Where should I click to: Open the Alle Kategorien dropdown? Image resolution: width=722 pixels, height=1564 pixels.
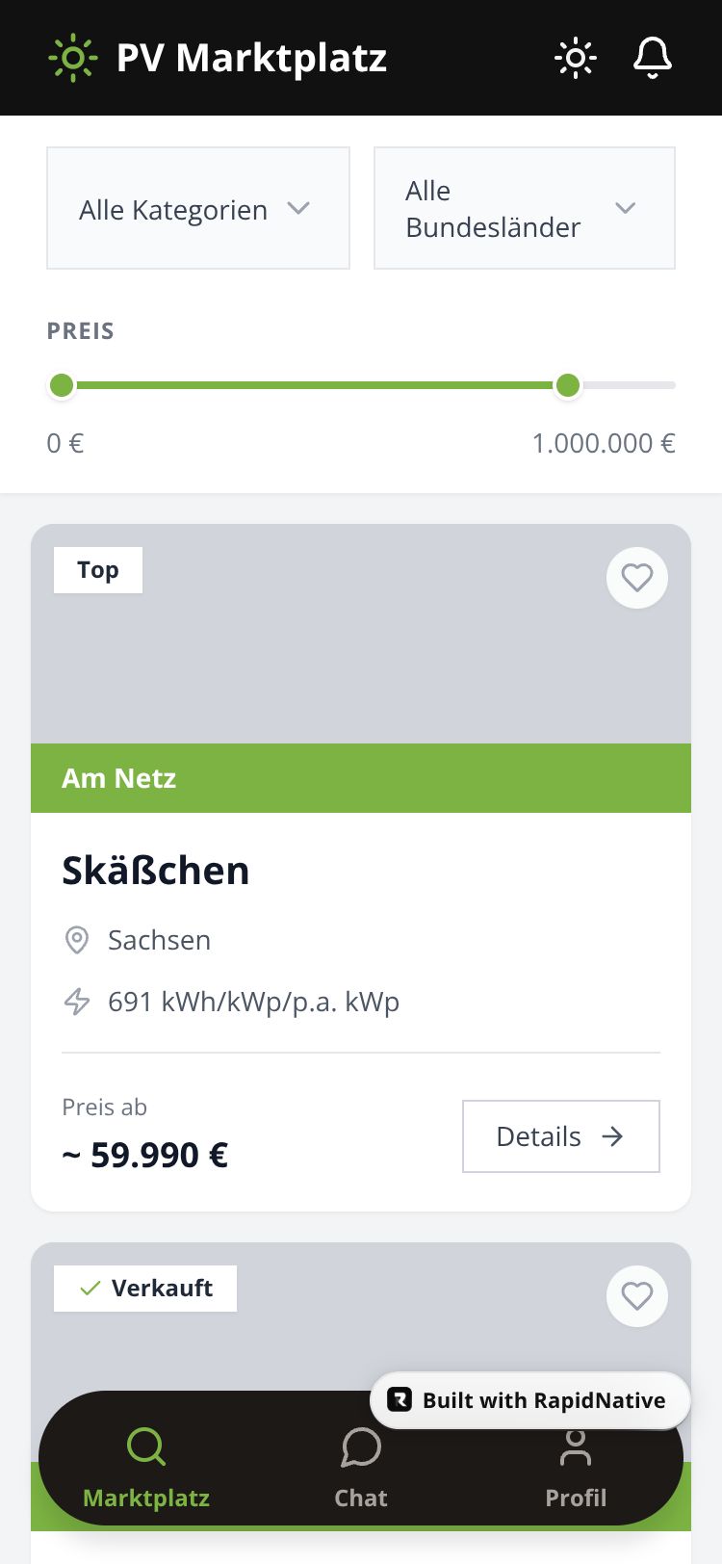point(197,208)
